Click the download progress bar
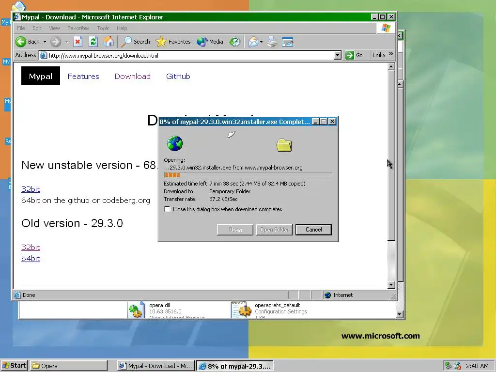This screenshot has width=496, height=372. pyautogui.click(x=248, y=175)
